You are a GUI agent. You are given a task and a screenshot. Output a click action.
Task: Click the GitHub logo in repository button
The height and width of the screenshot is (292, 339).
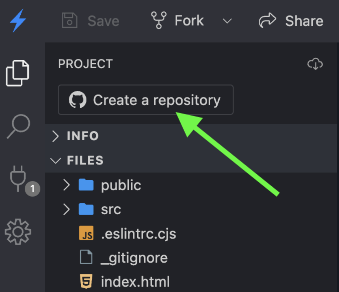point(77,100)
